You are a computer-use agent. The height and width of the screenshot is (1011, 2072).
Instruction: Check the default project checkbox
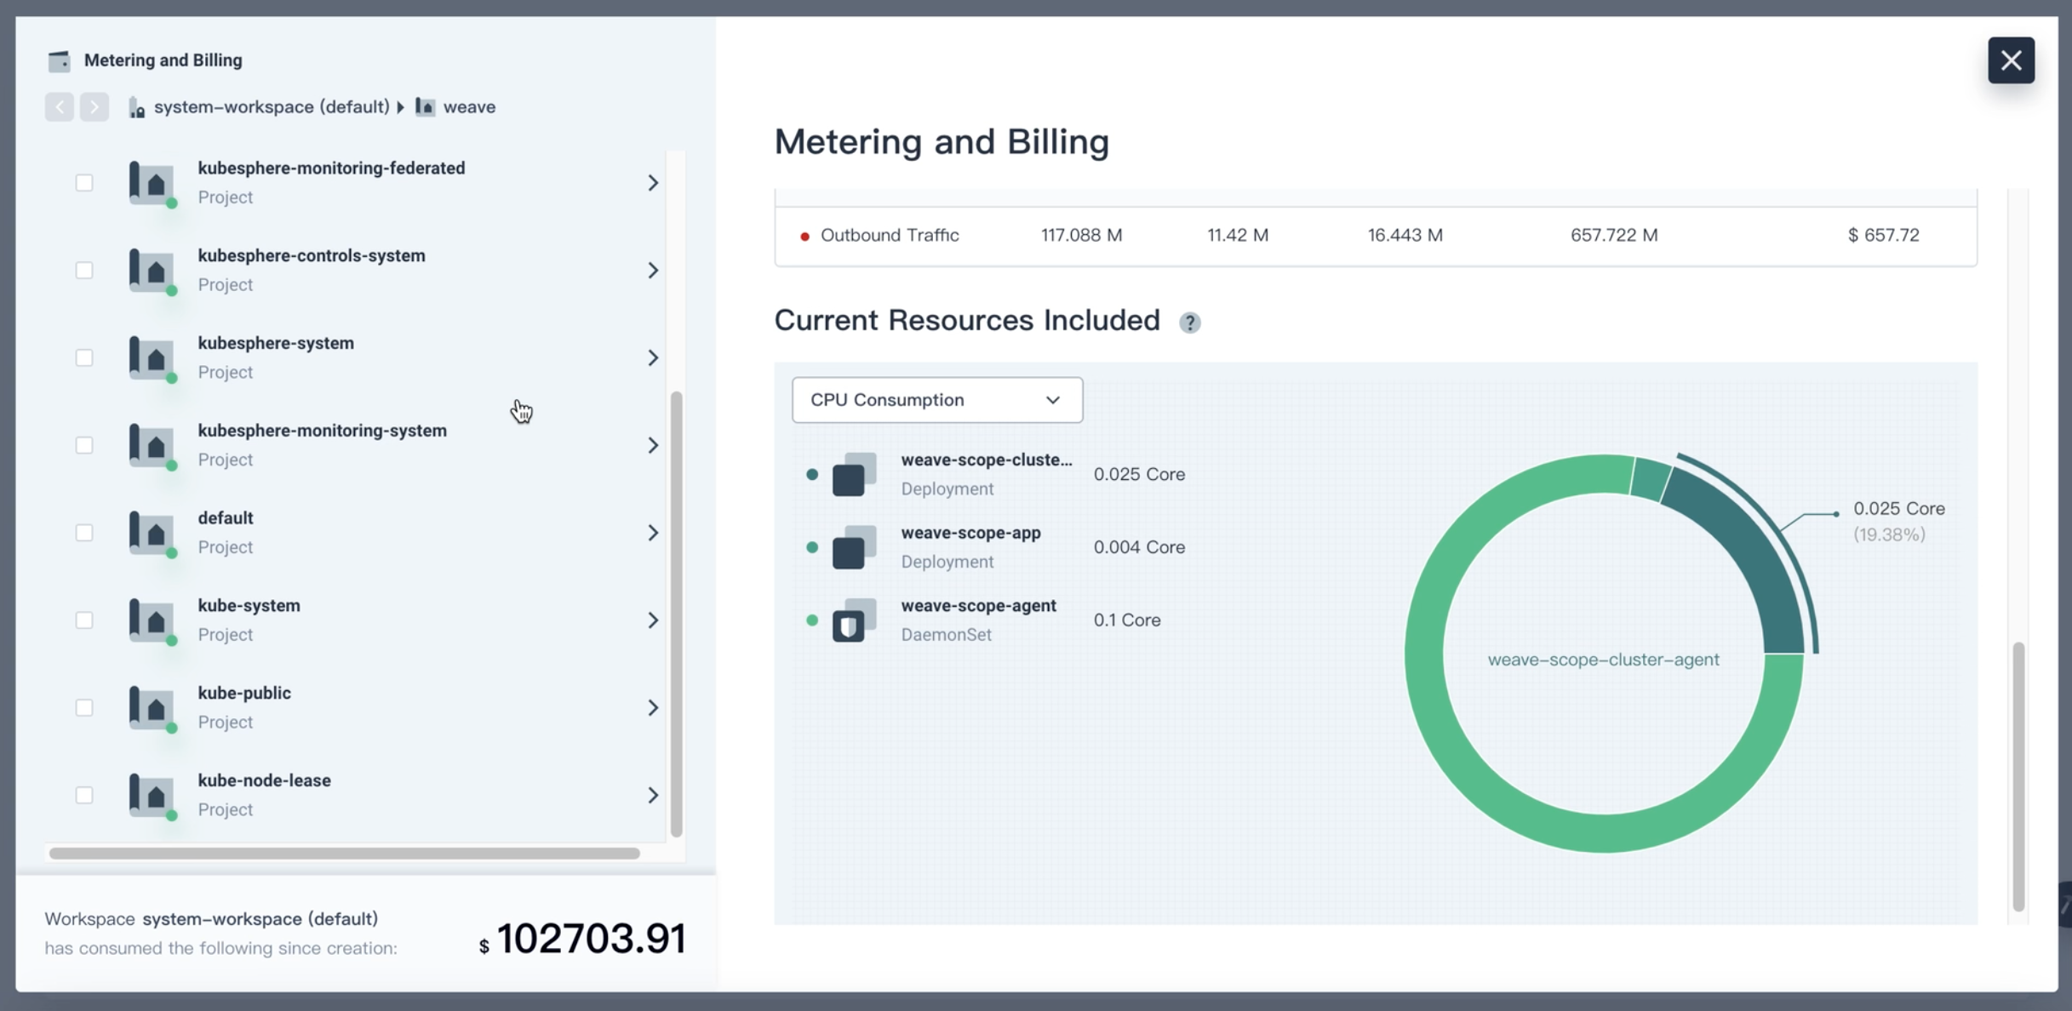coord(84,532)
